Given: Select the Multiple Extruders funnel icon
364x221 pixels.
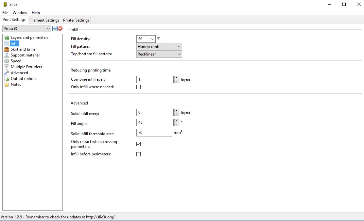Looking at the screenshot, I should click(x=7, y=67).
